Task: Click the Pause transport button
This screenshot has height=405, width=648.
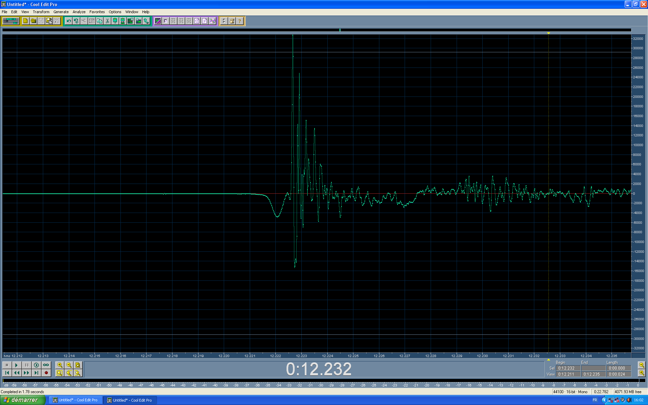Action: 26,365
